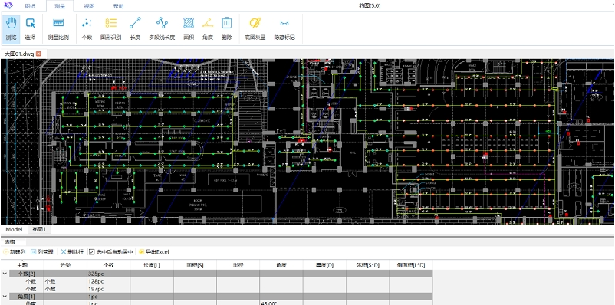
Task: Open the 帮助 ribbon tab
Action: [118, 6]
